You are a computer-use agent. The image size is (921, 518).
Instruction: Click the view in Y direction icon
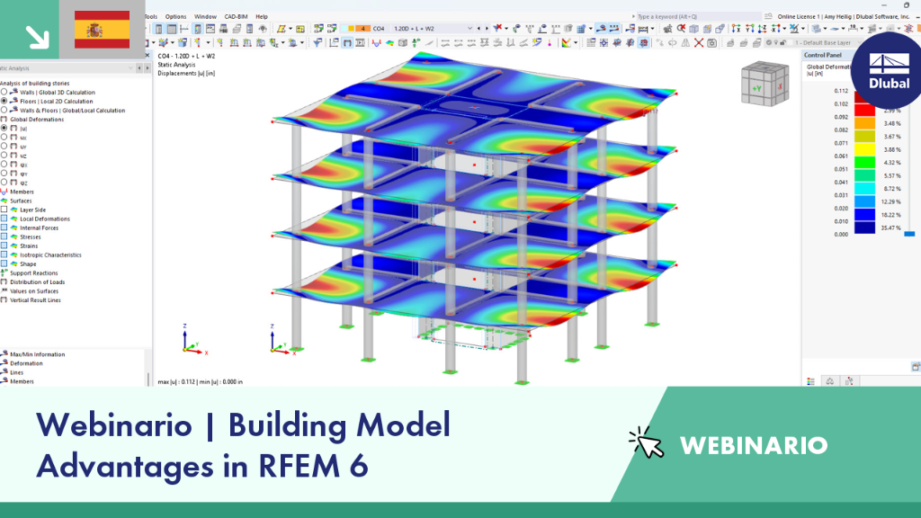coord(750,28)
